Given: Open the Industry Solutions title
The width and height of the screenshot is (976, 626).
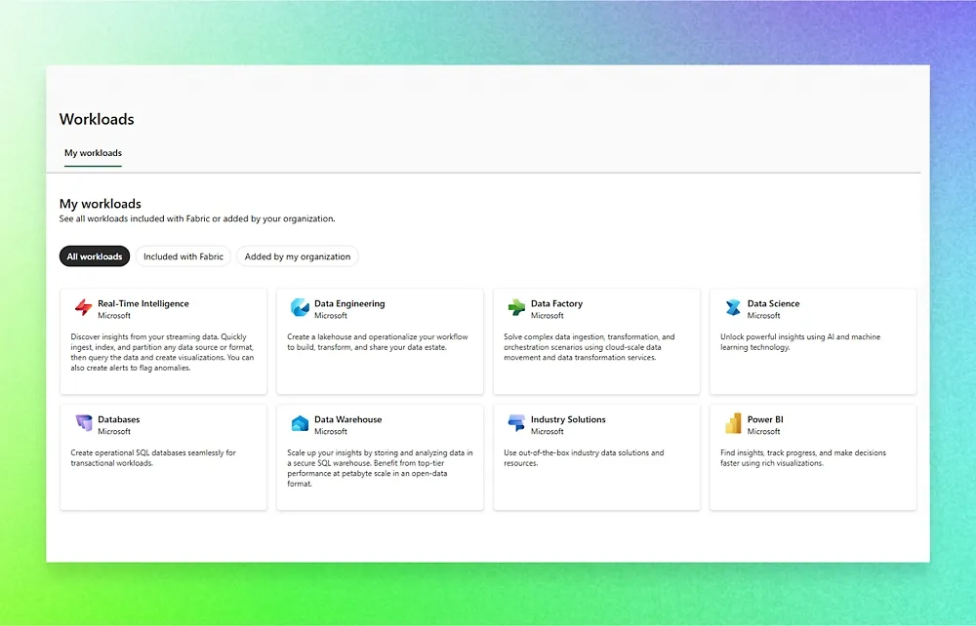Looking at the screenshot, I should tap(568, 419).
